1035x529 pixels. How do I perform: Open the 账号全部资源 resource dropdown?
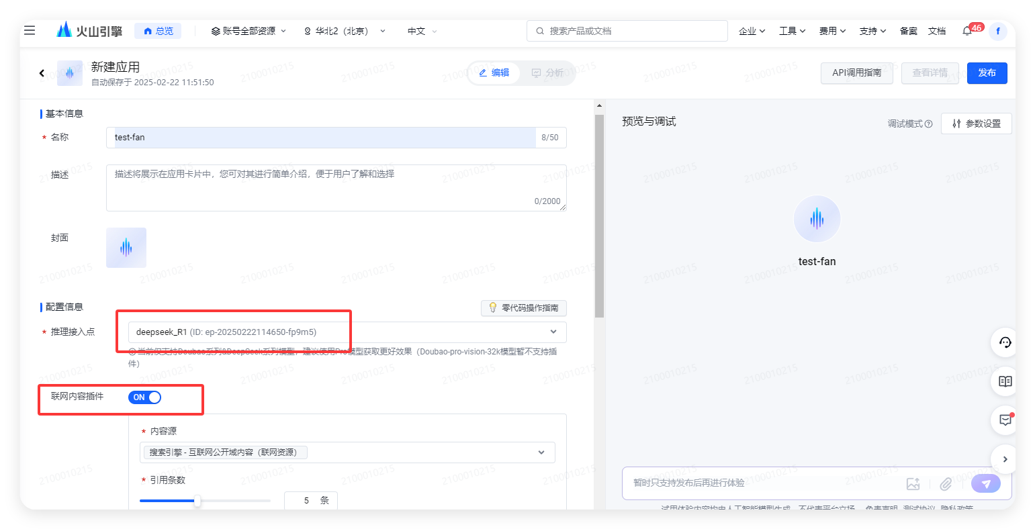(x=249, y=31)
